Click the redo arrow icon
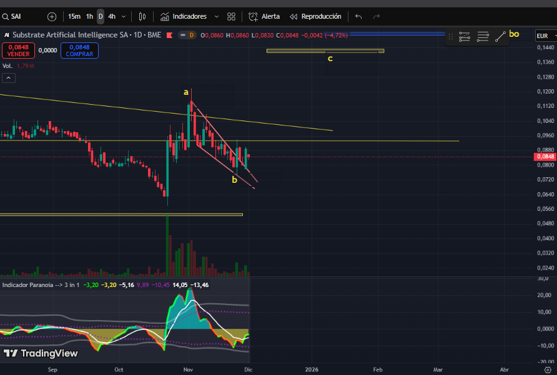Screen dimensions: 557x375 tap(377, 16)
